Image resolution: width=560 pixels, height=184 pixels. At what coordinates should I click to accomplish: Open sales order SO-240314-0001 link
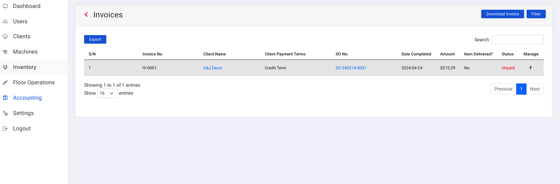point(351,68)
